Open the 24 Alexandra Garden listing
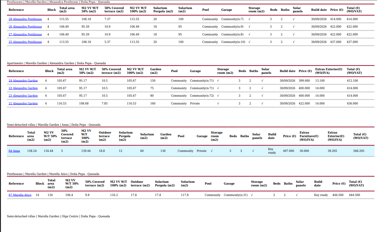377x232 pixels. coord(23,81)
